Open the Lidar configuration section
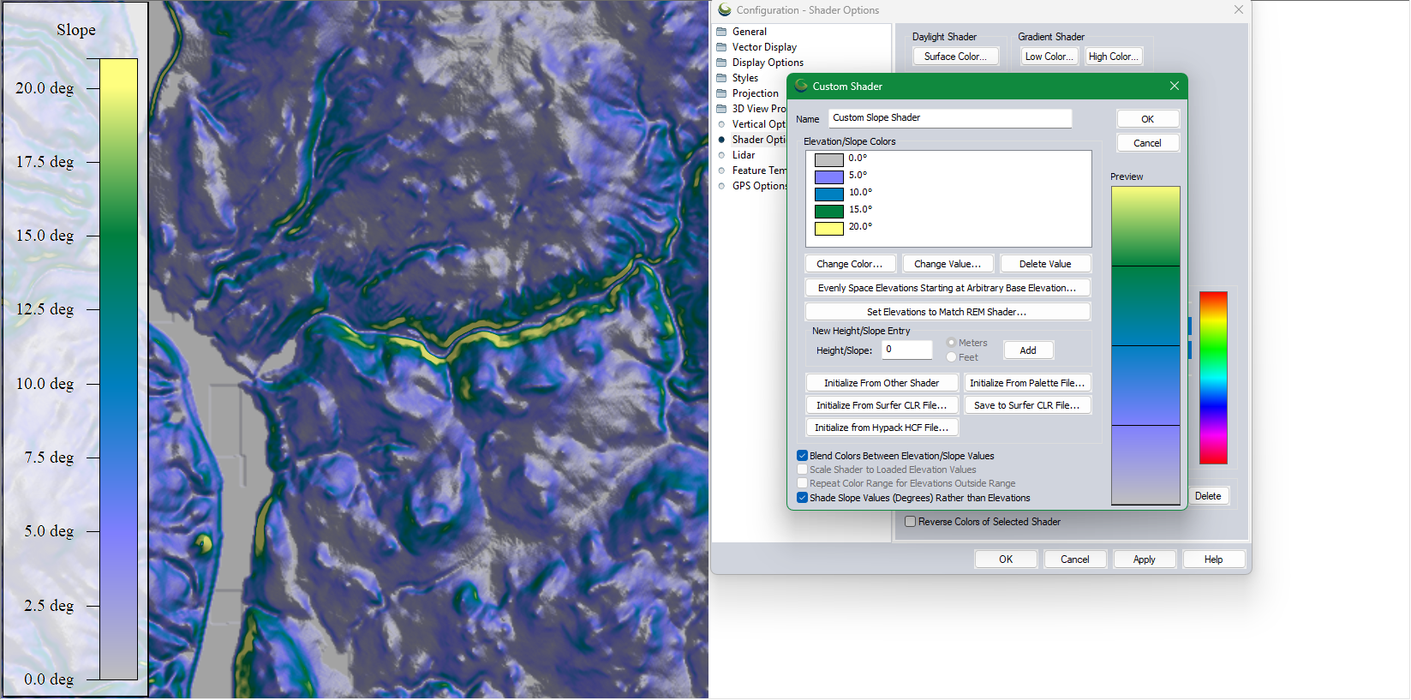The image size is (1411, 700). (x=744, y=155)
